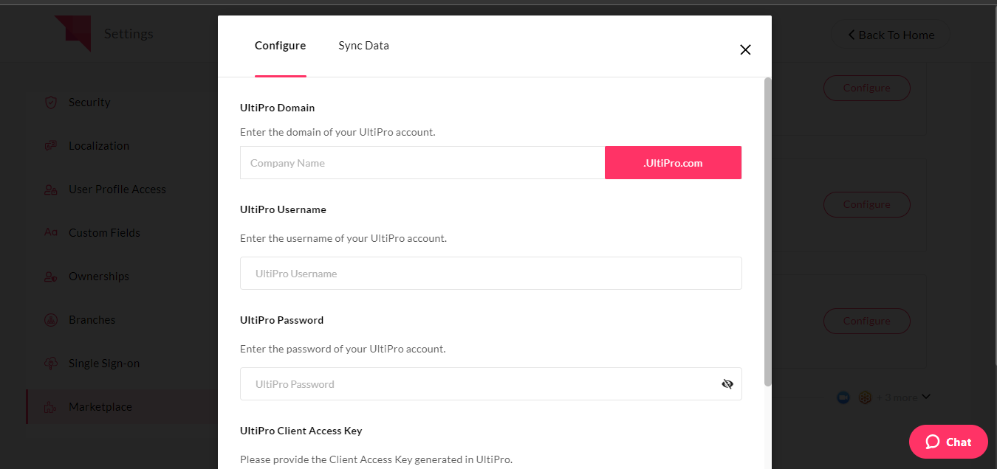997x469 pixels.
Task: Click the modal vertical scrollbar
Action: (767, 232)
